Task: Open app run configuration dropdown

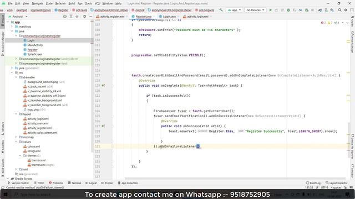Action: point(234,10)
